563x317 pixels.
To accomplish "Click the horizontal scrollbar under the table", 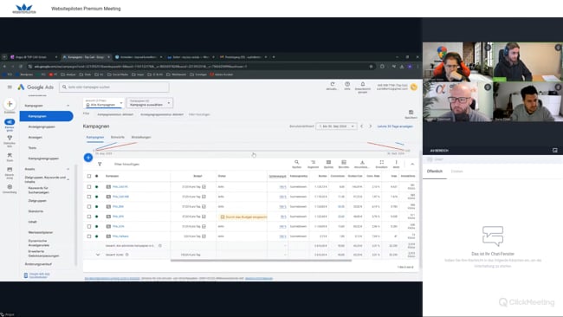I will pyautogui.click(x=261, y=261).
